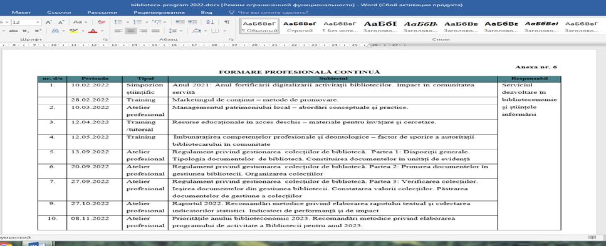Apply the Строгий style

point(300,26)
